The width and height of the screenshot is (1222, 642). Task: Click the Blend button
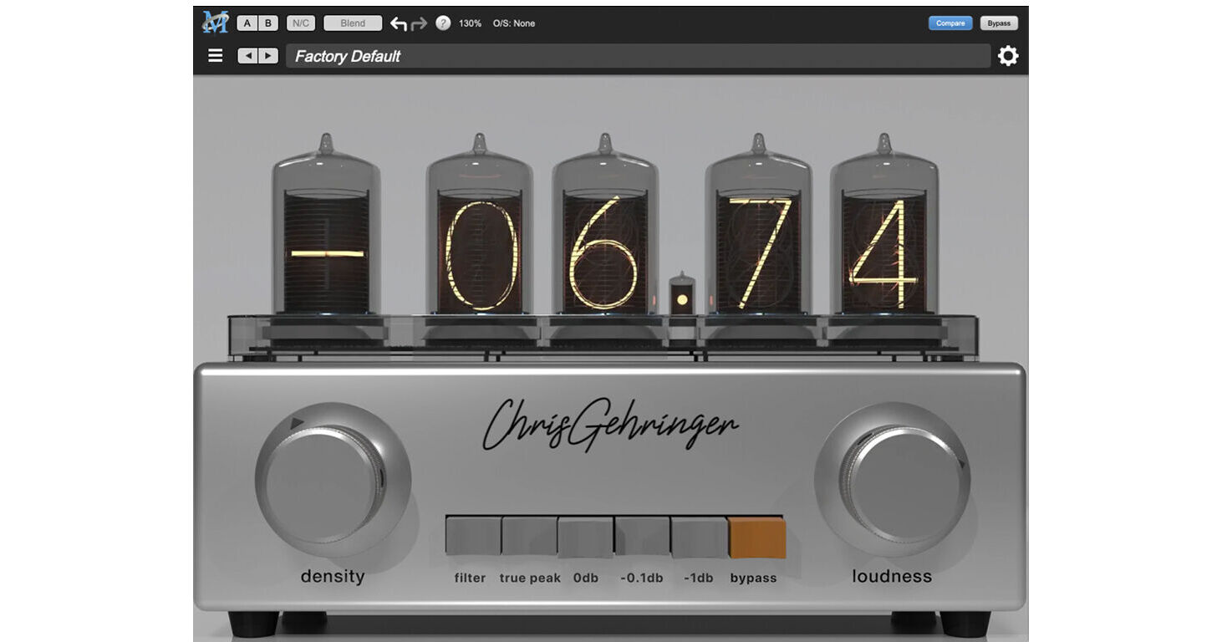coord(353,23)
